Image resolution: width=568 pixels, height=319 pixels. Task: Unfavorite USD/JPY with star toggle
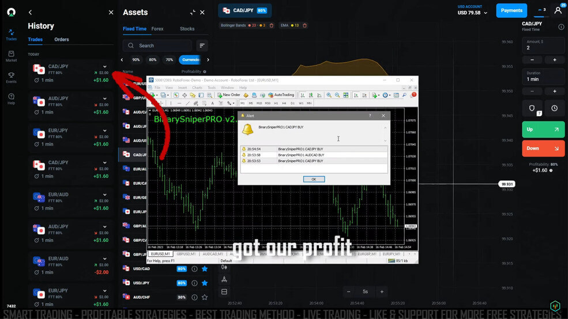point(205,283)
